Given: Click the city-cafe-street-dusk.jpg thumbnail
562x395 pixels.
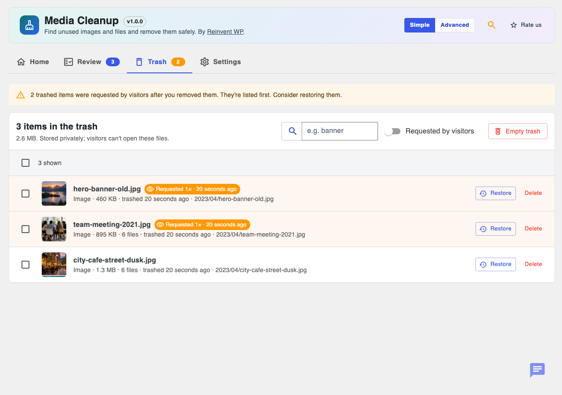Looking at the screenshot, I should pyautogui.click(x=54, y=265).
